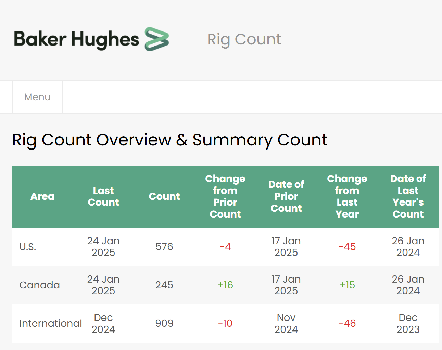Click the International change value -10
The height and width of the screenshot is (350, 442).
[225, 323]
